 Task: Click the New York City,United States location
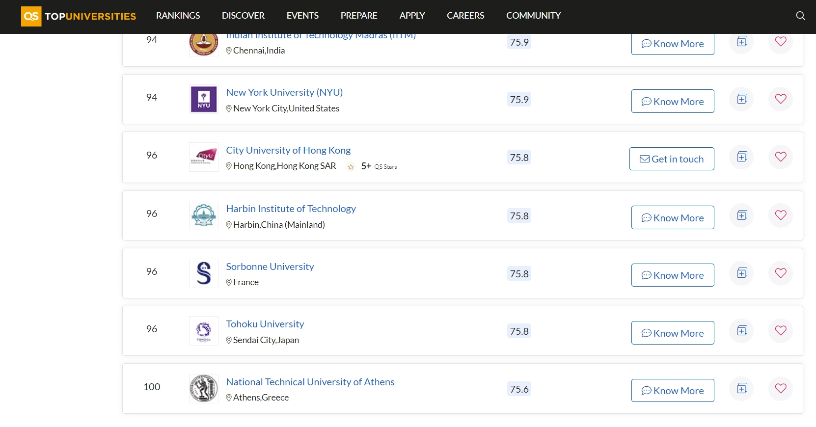[x=286, y=108]
